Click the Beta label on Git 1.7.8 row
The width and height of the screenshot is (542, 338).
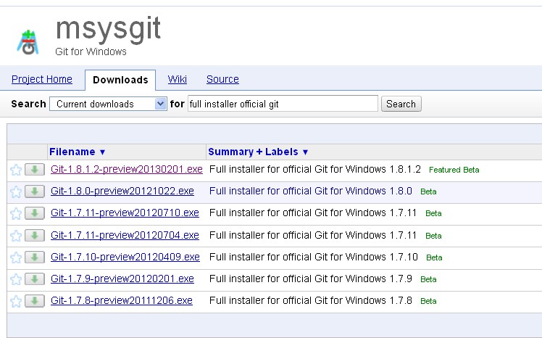click(x=428, y=301)
